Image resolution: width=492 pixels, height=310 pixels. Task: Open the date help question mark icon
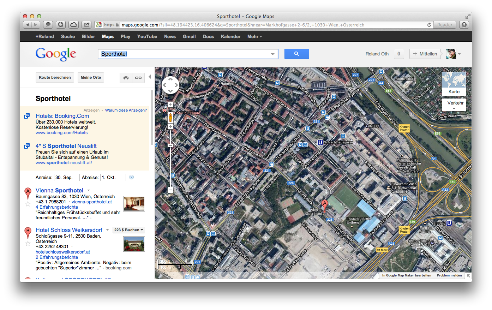pos(131,177)
